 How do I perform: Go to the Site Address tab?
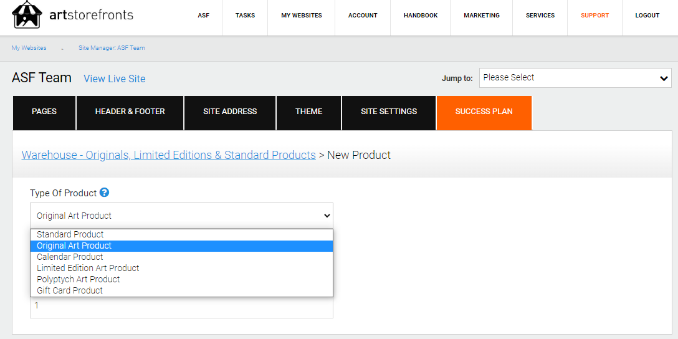(230, 112)
